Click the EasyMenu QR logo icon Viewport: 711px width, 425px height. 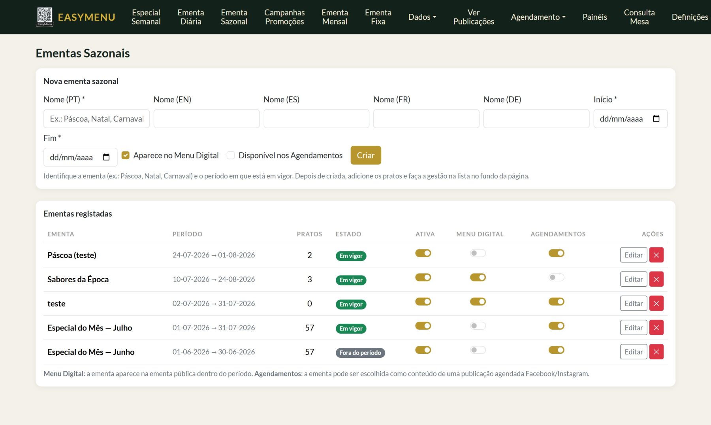coord(45,17)
